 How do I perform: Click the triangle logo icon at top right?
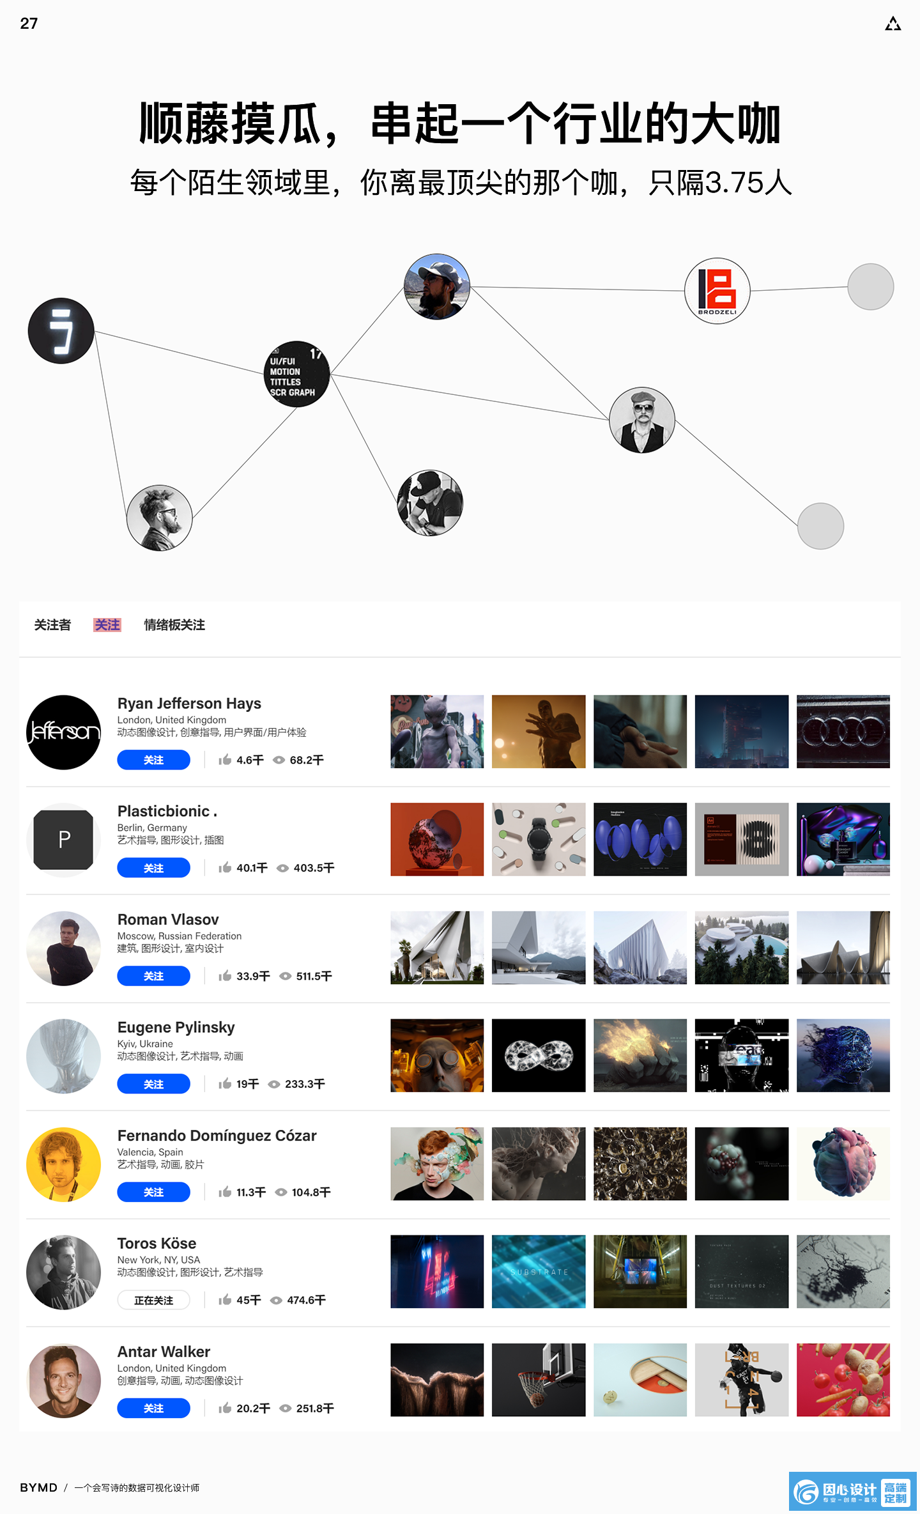pyautogui.click(x=893, y=24)
